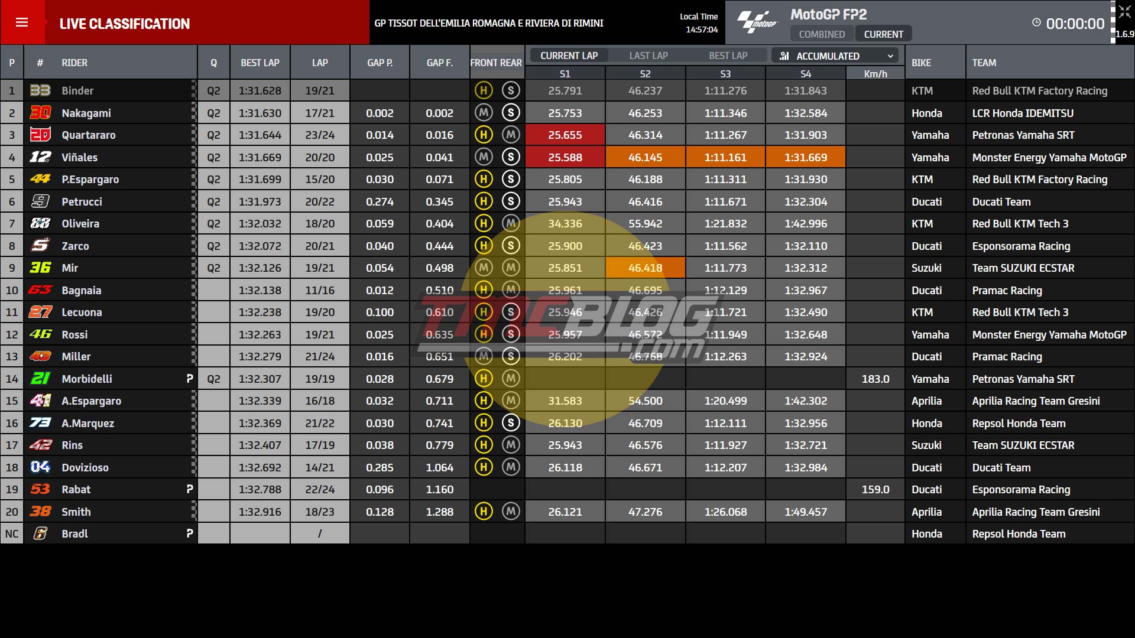The image size is (1135, 638).
Task: Open the hamburger menu
Action: tap(22, 22)
